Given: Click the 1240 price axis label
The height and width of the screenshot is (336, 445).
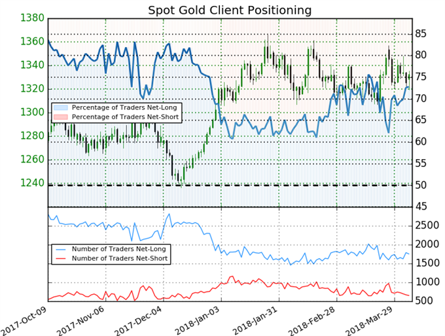Looking at the screenshot, I should tap(32, 183).
